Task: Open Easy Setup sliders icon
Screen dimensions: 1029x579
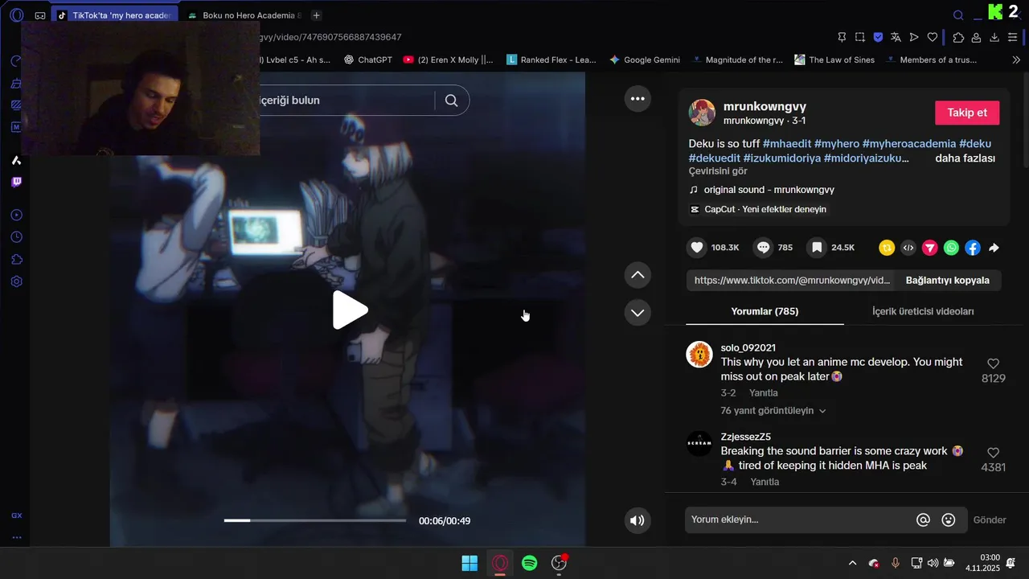Action: [x=1013, y=37]
